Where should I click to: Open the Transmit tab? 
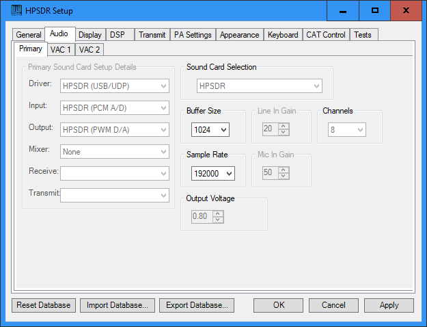(x=152, y=35)
